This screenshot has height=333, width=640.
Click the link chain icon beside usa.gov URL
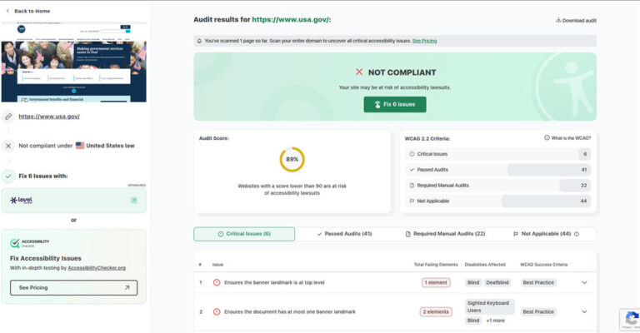(8, 117)
